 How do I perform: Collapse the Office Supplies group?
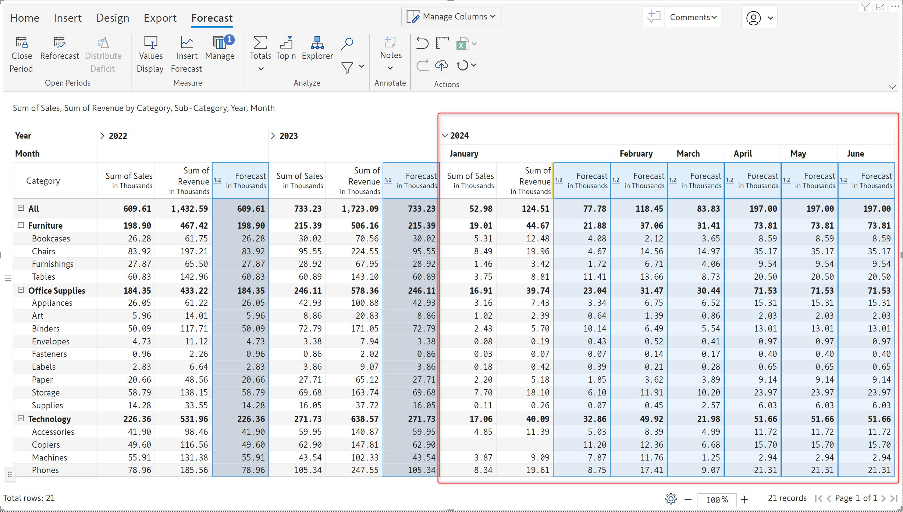[21, 290]
